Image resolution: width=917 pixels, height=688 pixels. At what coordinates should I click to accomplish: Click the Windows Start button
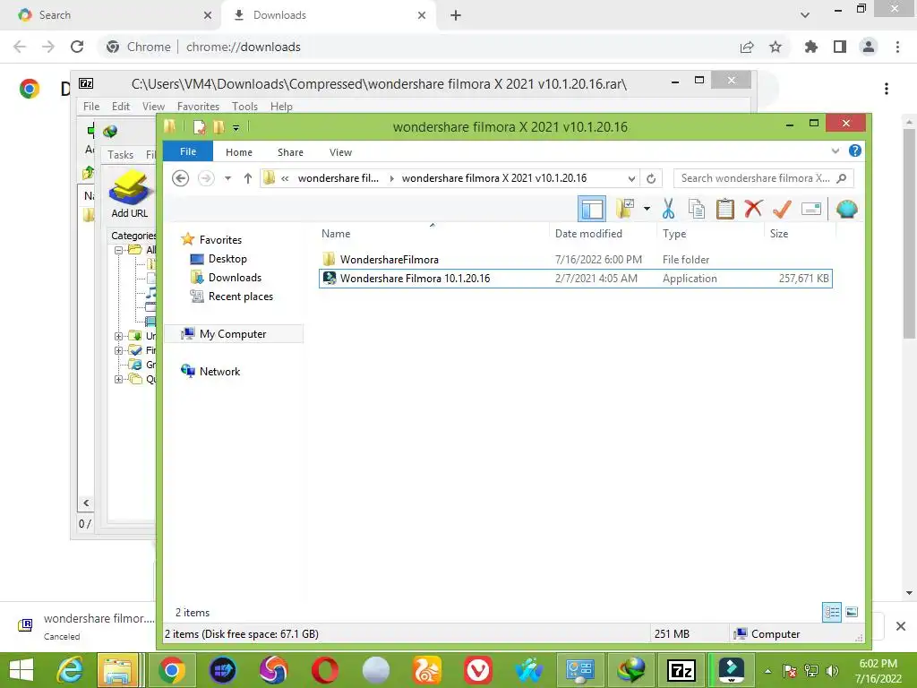21,670
